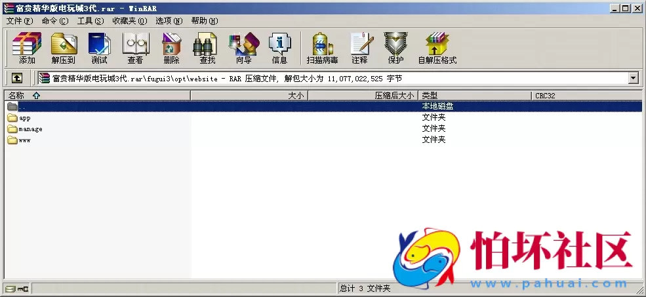Click the Comment (注释) toolbar icon
This screenshot has height=297, width=646.
click(x=362, y=44)
